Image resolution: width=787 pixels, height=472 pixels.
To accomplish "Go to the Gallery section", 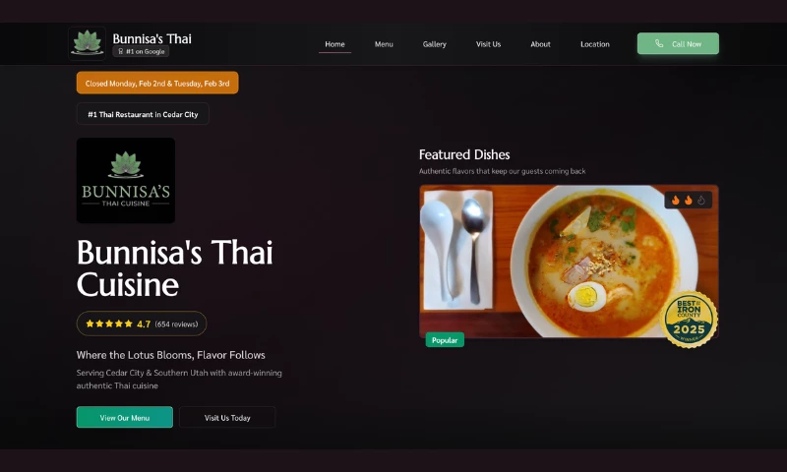I will (435, 44).
